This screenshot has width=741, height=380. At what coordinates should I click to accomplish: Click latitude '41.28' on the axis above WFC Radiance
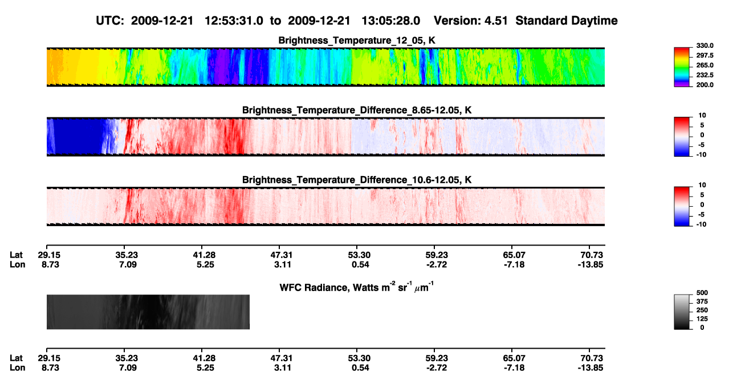pyautogui.click(x=204, y=255)
